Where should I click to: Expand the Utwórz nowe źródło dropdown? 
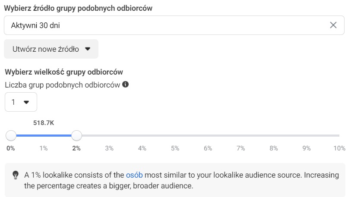pos(51,49)
